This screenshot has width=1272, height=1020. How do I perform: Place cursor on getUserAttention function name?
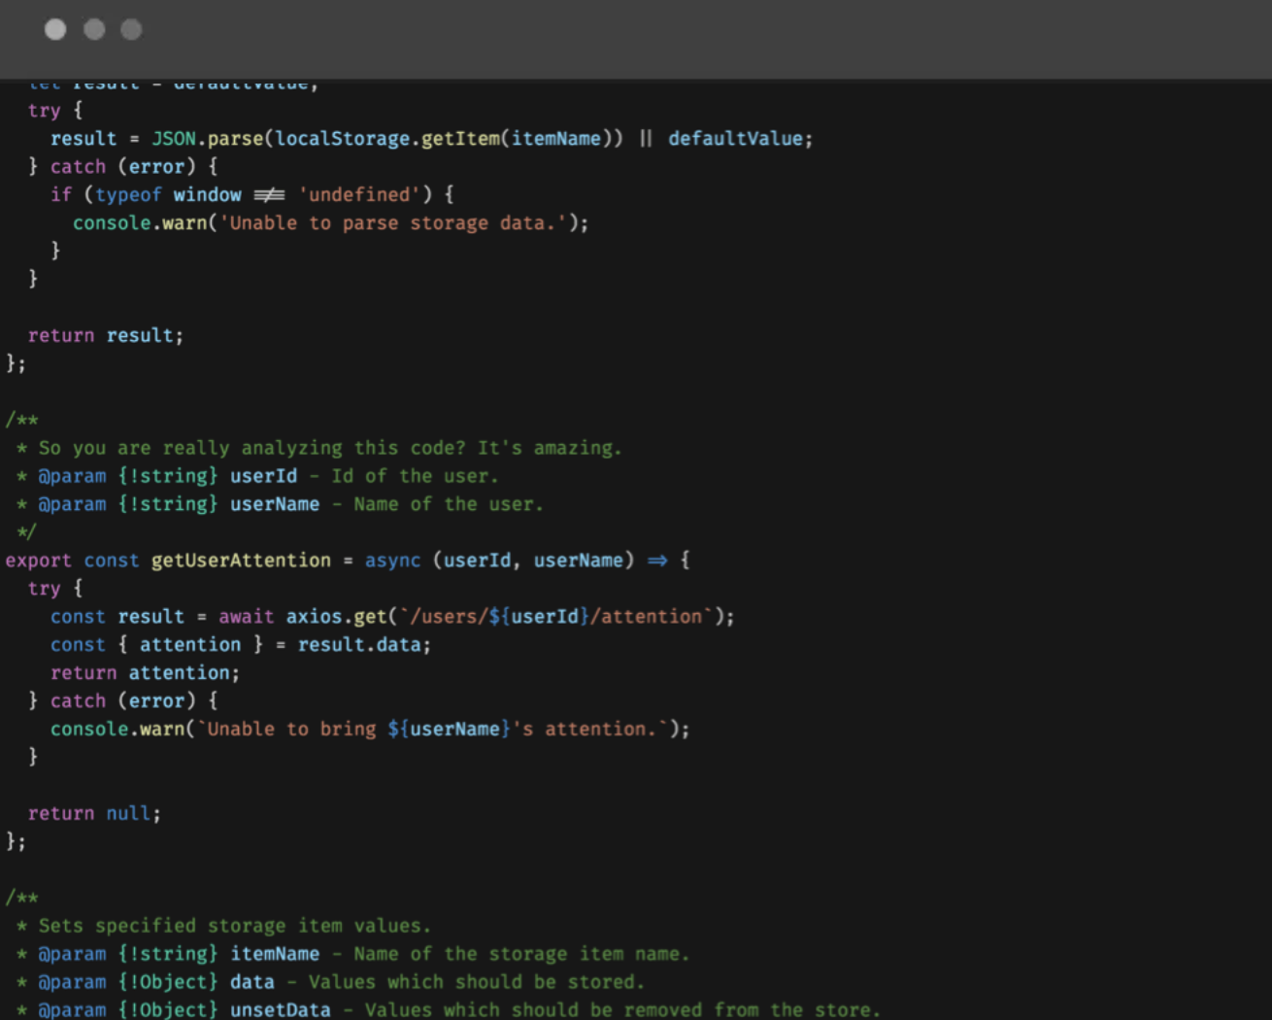click(x=240, y=561)
